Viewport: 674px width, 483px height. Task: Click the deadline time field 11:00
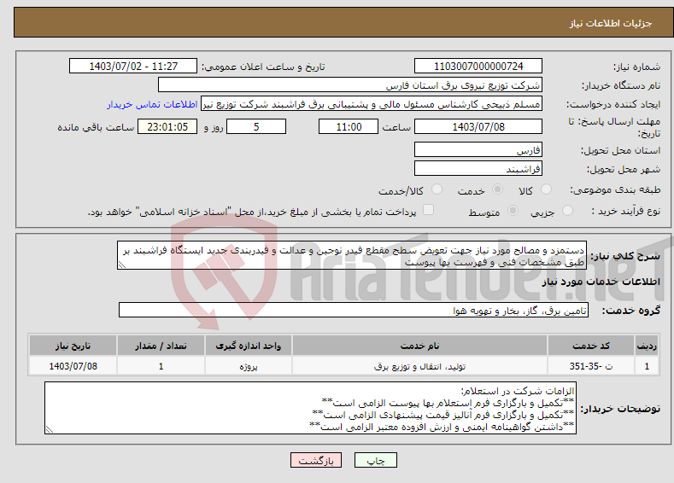point(349,126)
